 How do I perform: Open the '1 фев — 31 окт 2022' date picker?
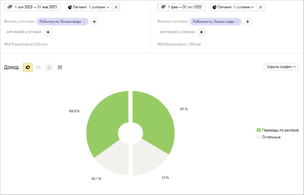[181, 7]
